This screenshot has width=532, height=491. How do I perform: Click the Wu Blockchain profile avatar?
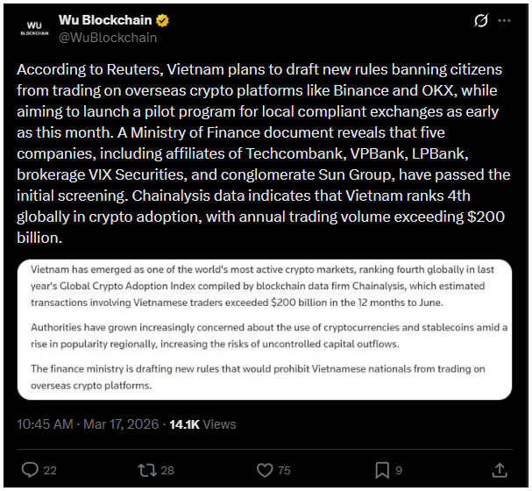click(x=35, y=29)
